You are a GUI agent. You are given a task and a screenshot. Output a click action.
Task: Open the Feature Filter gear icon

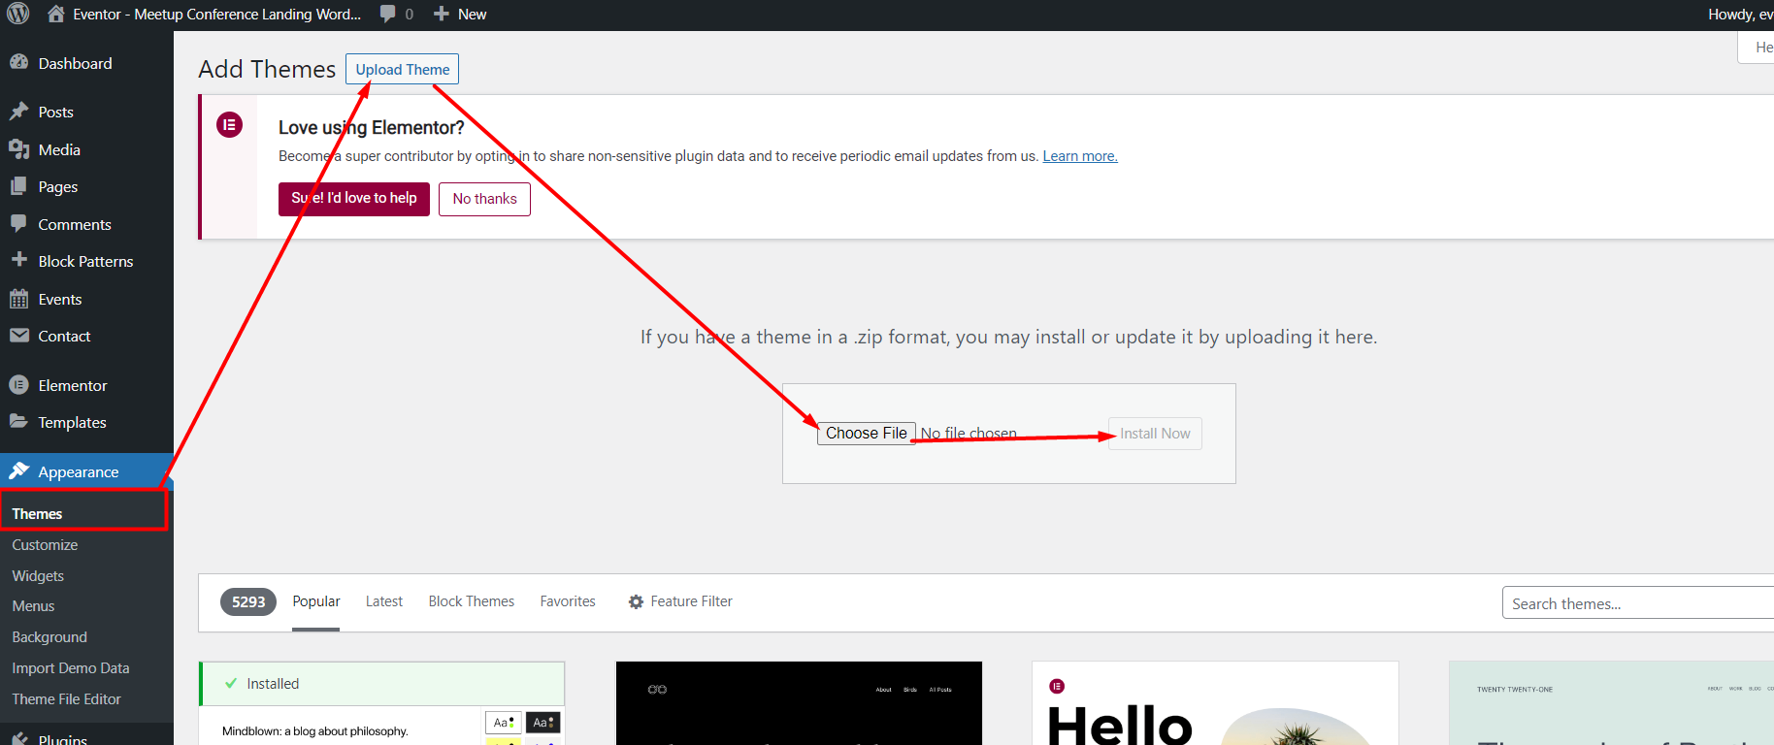636,601
